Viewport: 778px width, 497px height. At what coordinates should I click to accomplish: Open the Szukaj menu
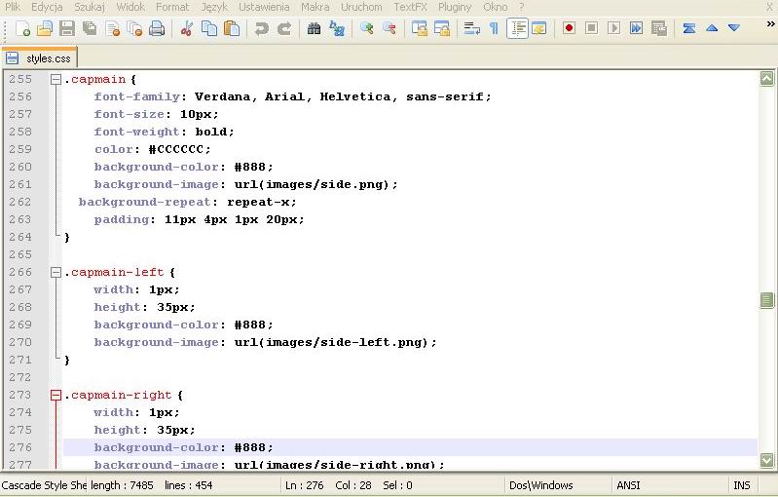tap(90, 7)
